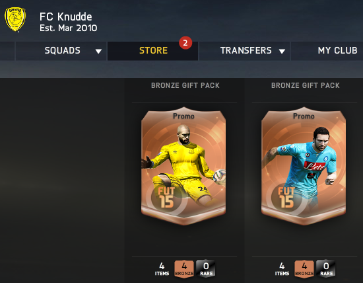Click the second Bronze Gift Pack title

[306, 85]
